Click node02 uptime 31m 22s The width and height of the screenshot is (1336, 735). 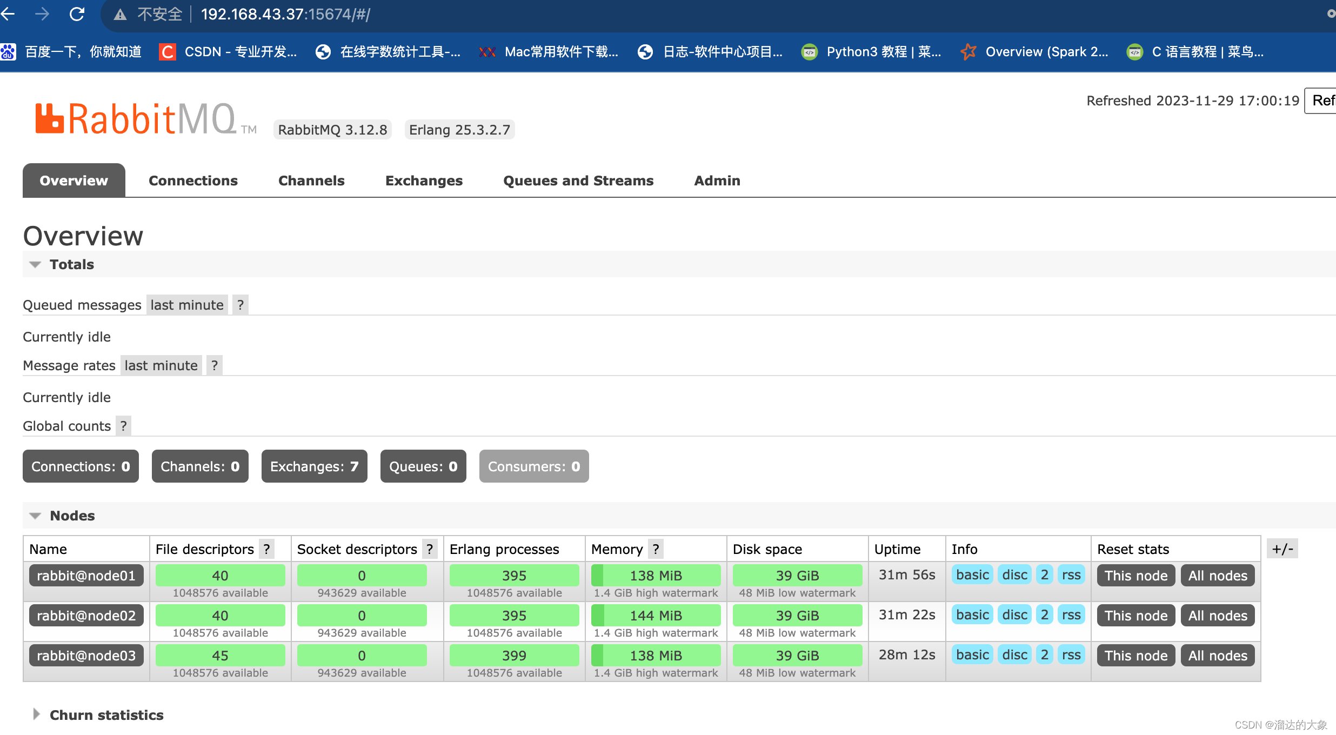(x=907, y=614)
